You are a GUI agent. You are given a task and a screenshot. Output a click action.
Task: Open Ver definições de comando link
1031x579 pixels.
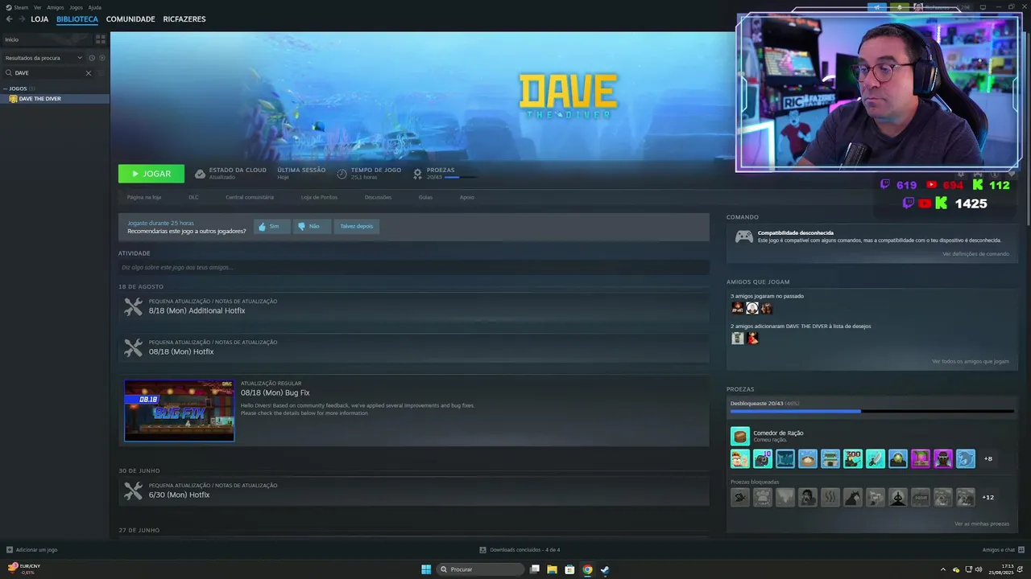click(975, 254)
